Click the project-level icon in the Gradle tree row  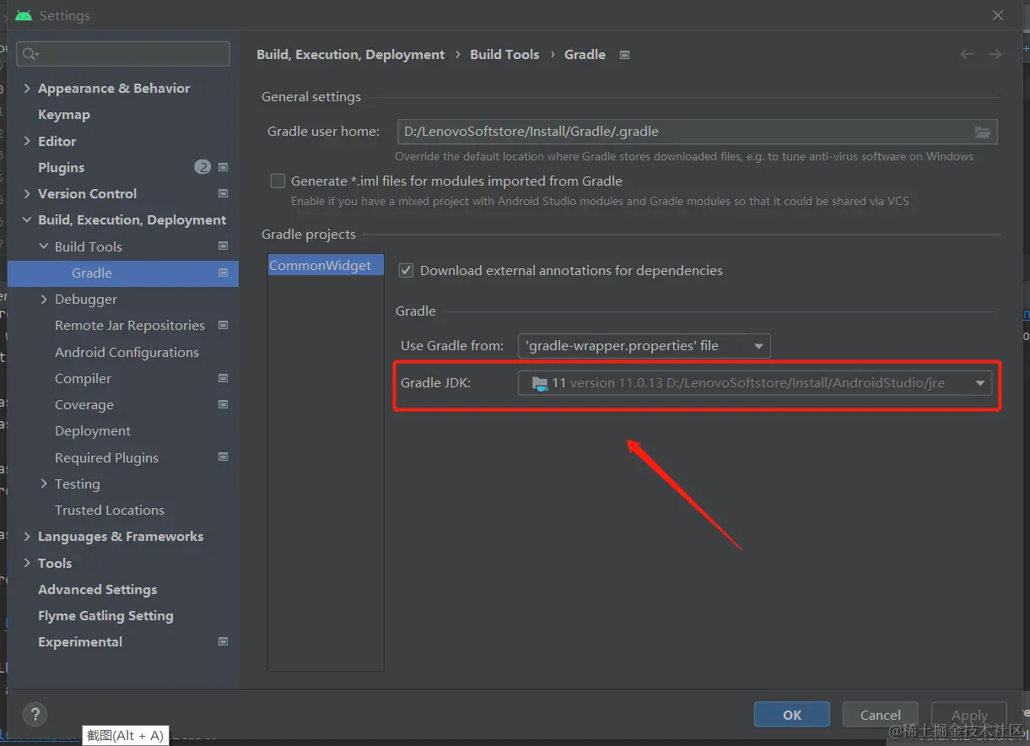point(224,273)
